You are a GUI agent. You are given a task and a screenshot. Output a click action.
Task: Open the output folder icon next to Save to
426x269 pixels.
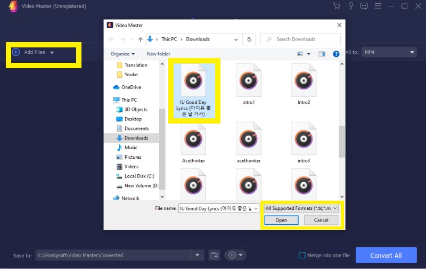point(215,255)
